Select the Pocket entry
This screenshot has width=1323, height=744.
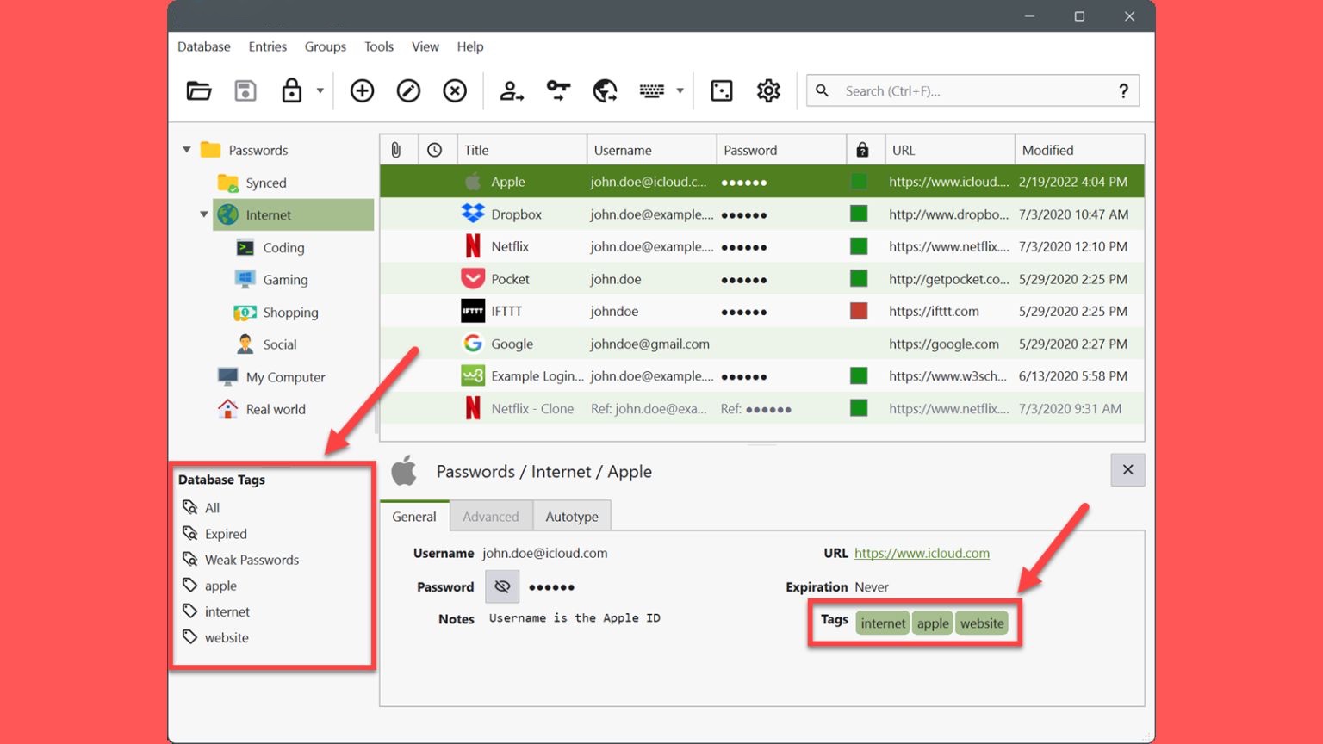[762, 279]
